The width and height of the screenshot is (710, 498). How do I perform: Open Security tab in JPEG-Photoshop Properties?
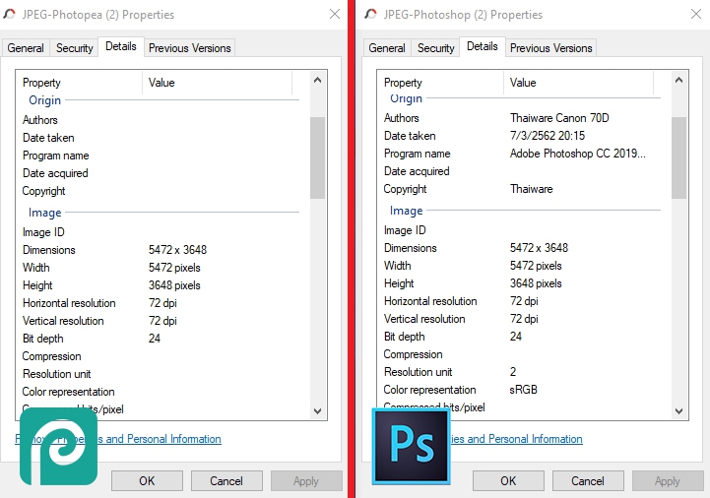pos(435,48)
